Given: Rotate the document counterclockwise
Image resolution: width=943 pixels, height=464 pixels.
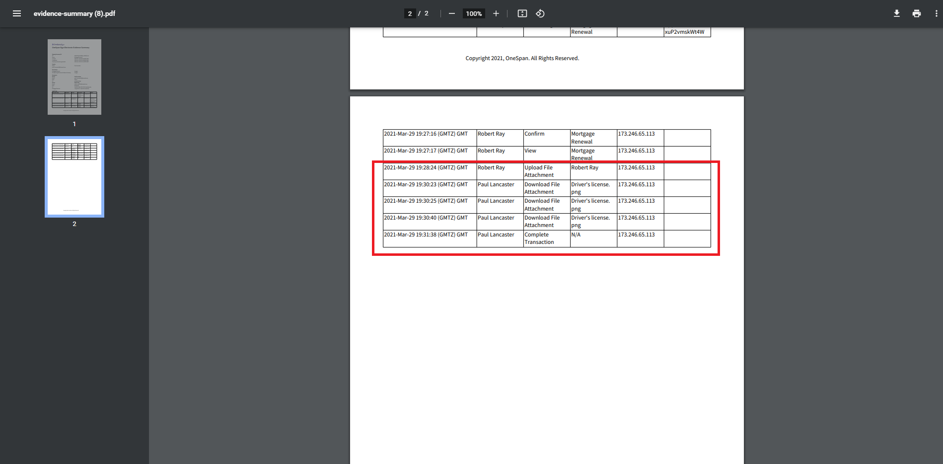Looking at the screenshot, I should [x=540, y=13].
